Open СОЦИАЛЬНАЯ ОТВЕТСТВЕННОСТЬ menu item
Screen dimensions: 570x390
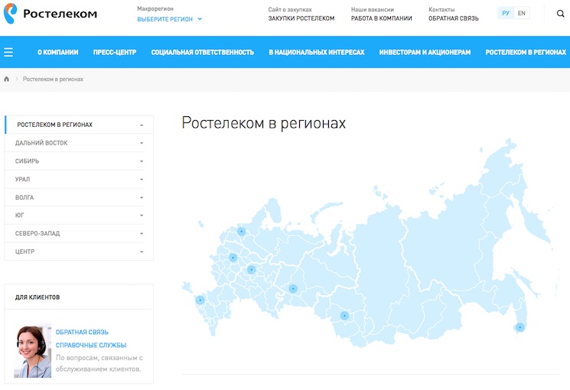[203, 52]
